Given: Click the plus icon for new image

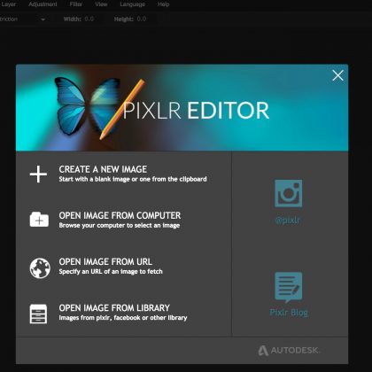Looking at the screenshot, I should tap(38, 174).
